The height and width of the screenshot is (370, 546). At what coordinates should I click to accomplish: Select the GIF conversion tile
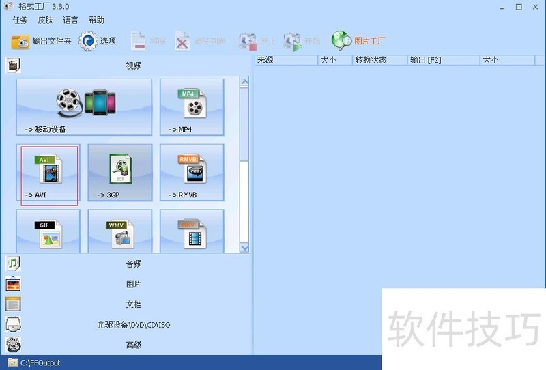48,231
